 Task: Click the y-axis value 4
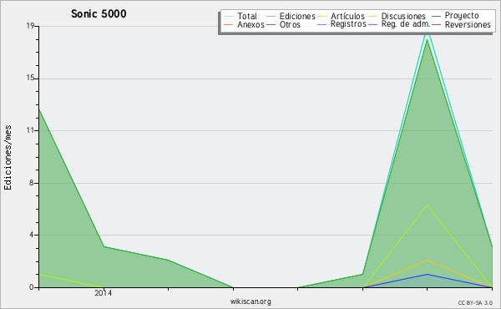(x=32, y=235)
